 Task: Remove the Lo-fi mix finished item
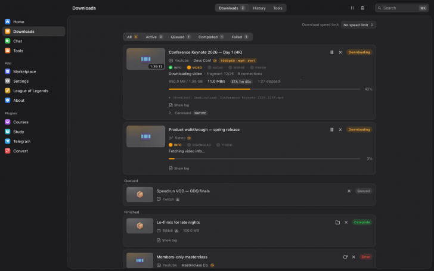[x=346, y=222]
